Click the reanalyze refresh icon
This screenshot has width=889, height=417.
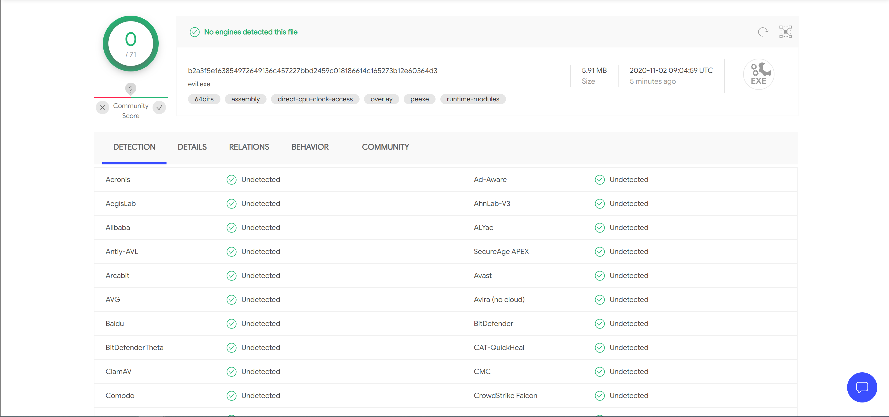click(x=763, y=32)
